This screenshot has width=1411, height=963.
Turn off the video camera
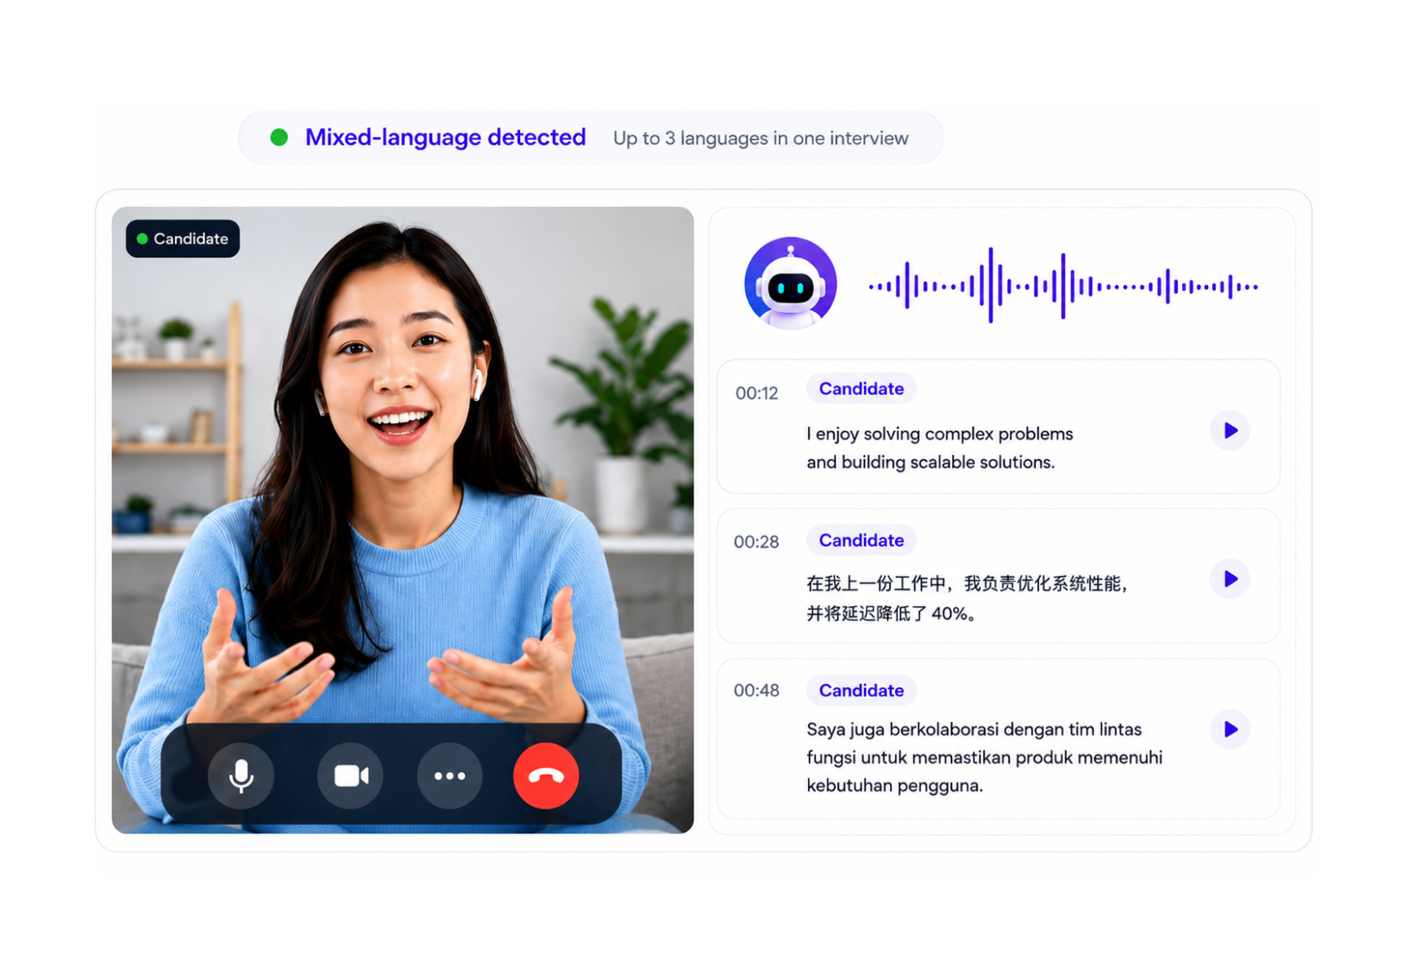coord(351,776)
